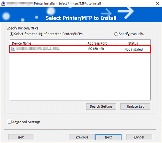The width and height of the screenshot is (162, 143).
Task: Click the printer installer title bar icon
Action: pos(3,4)
